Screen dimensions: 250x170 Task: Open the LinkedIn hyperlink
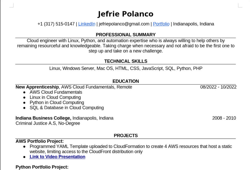(86, 24)
